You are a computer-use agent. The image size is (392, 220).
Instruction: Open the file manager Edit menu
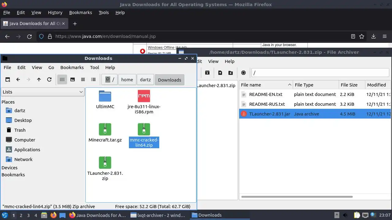click(21, 68)
